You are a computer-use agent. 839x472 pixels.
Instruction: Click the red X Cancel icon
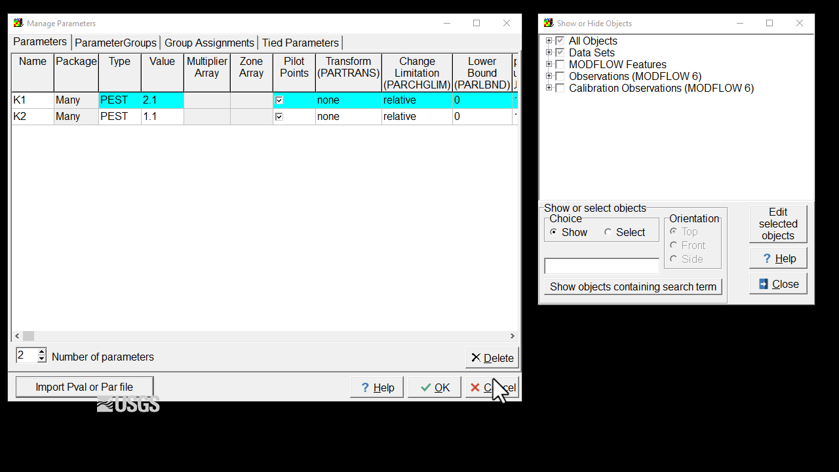(x=474, y=387)
